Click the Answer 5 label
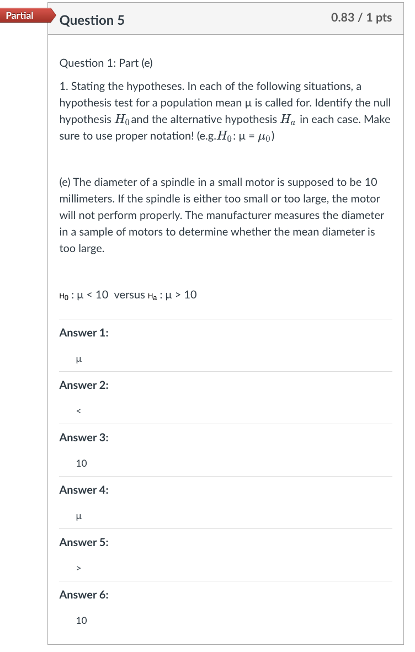 (x=83, y=542)
